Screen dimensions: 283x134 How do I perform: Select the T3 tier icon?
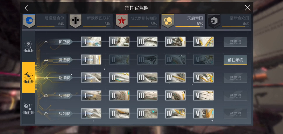click(x=28, y=109)
